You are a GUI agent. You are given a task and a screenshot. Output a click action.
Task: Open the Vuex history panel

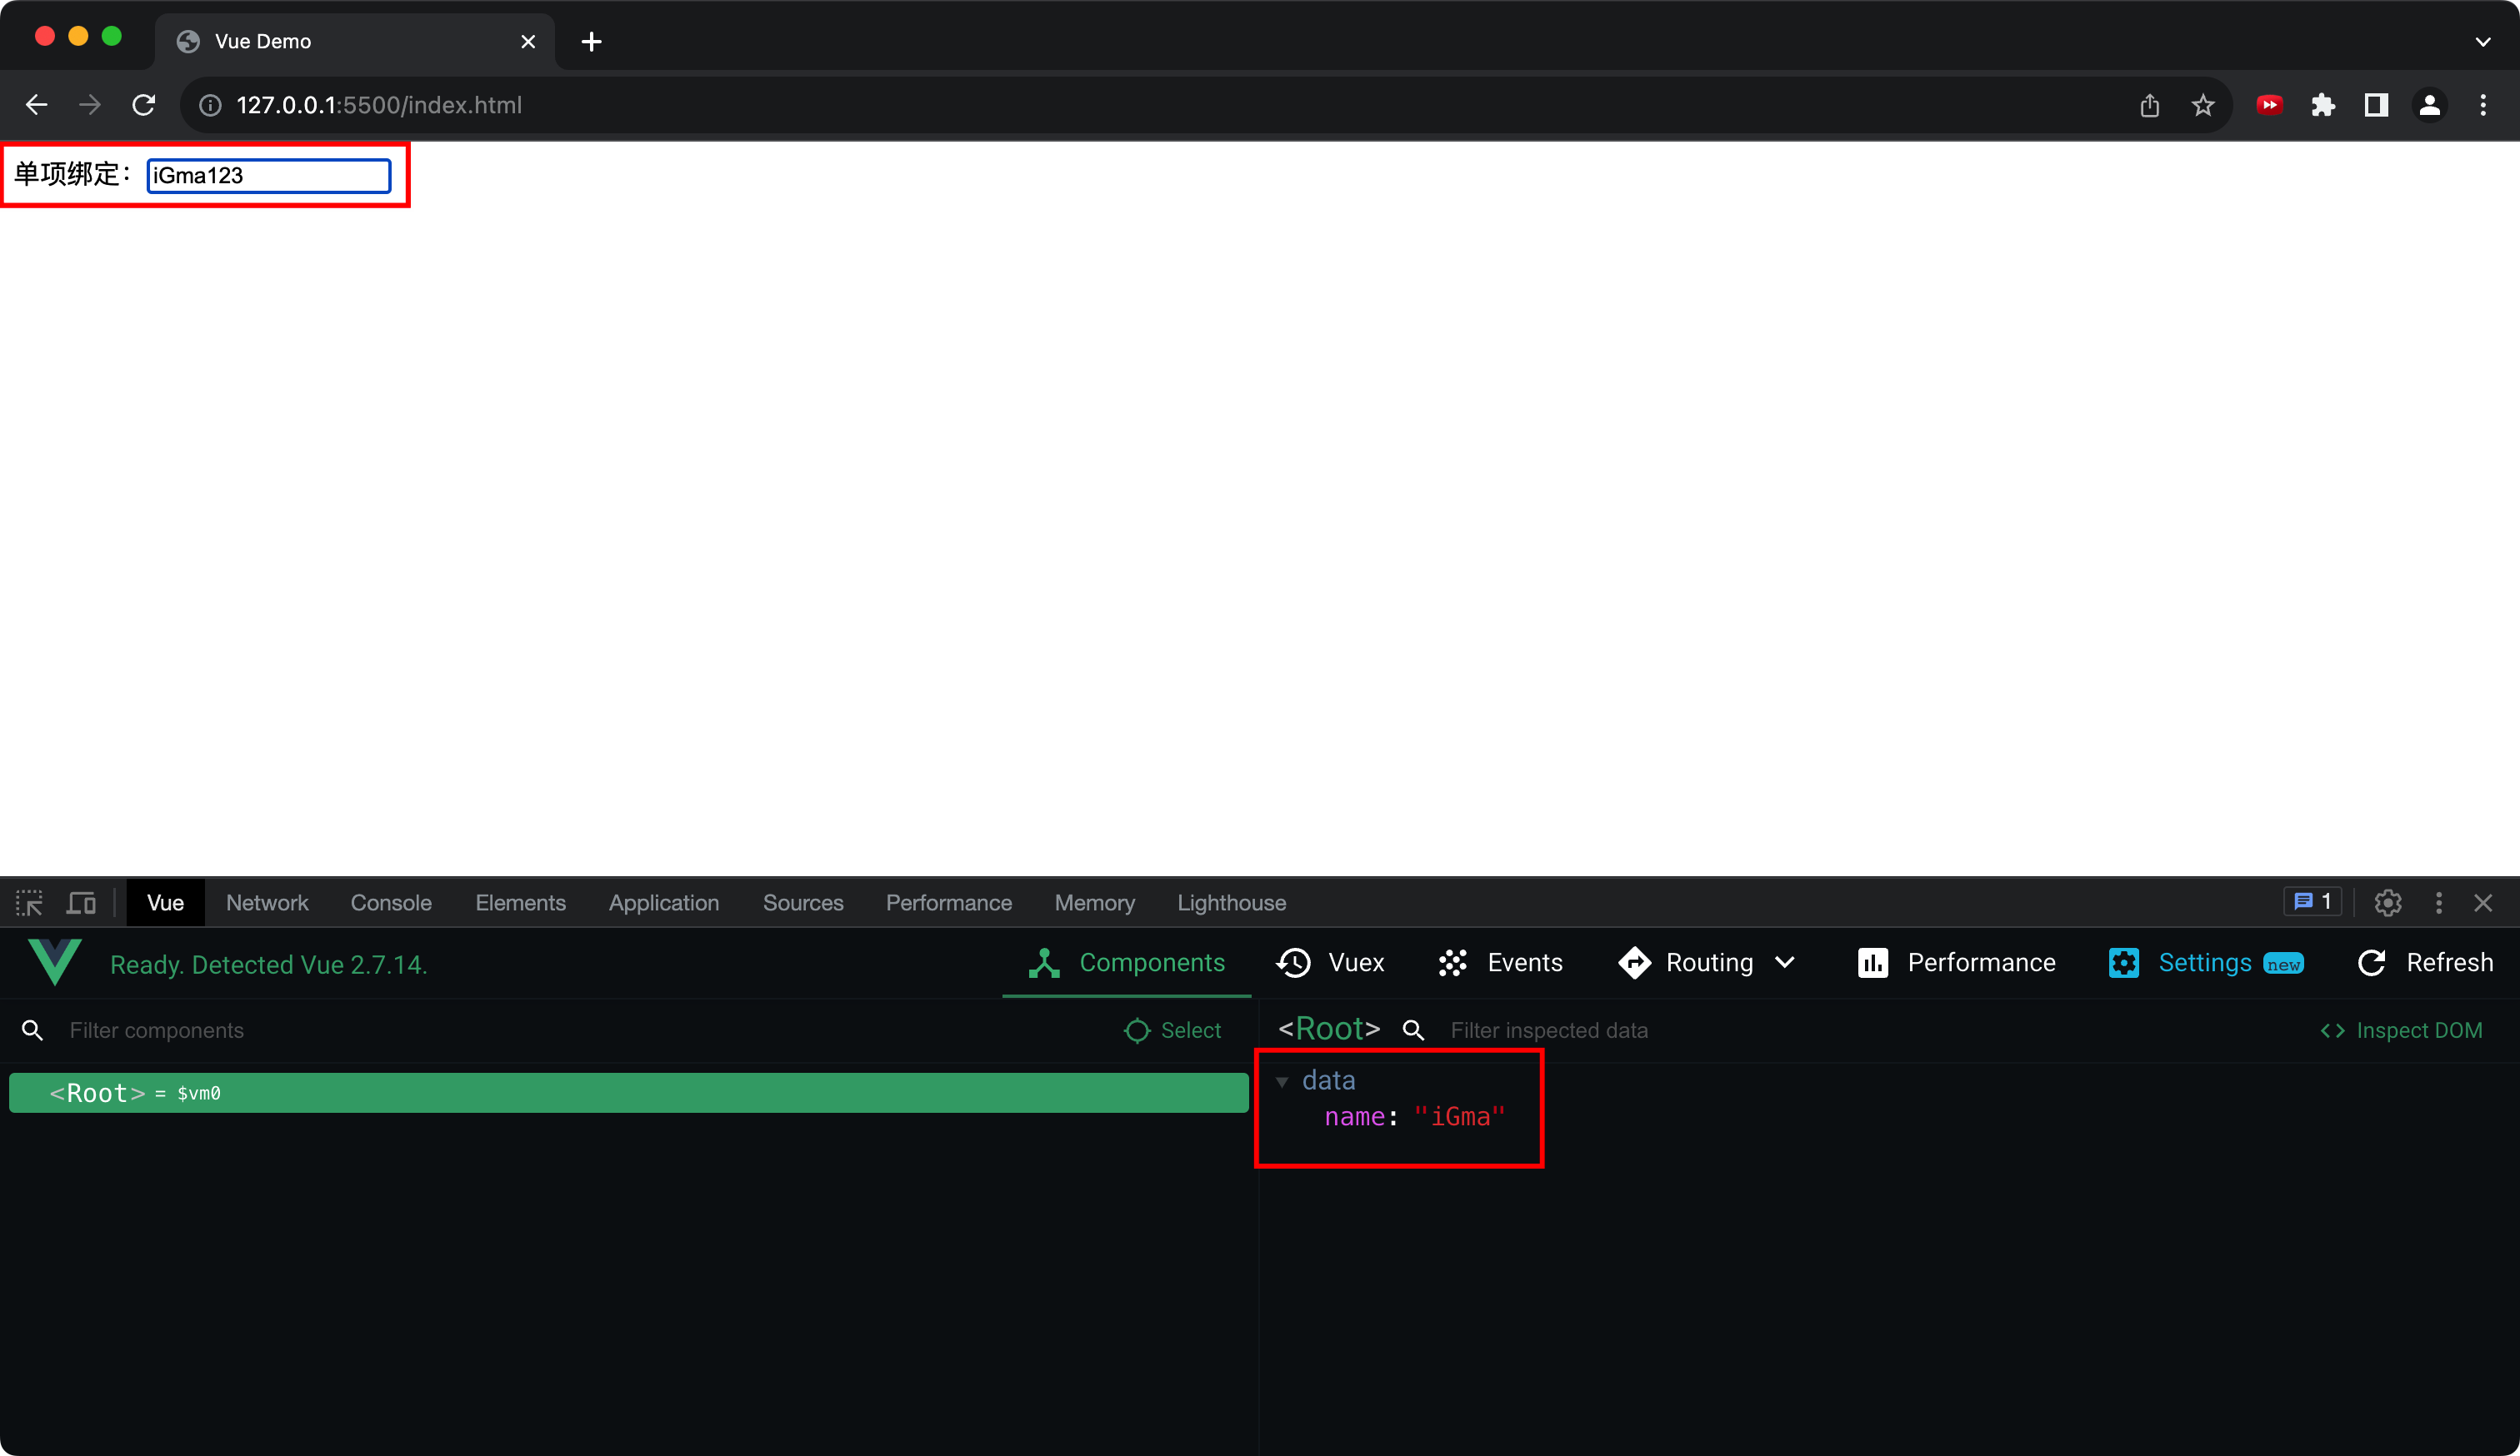click(x=1330, y=962)
